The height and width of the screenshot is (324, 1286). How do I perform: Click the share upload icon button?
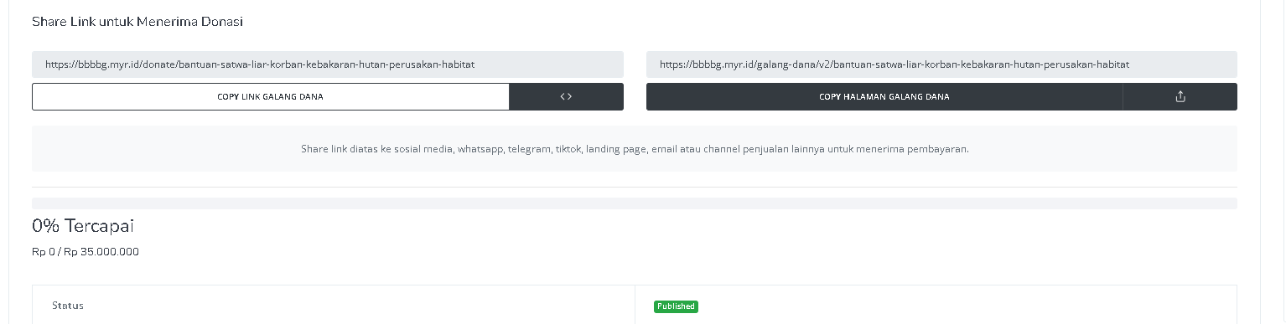click(x=1180, y=96)
